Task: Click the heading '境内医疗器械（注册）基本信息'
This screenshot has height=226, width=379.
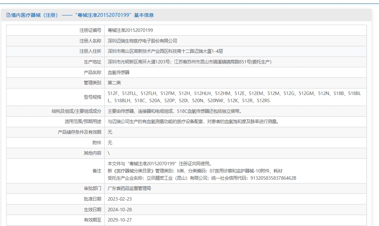Action: tap(82, 15)
